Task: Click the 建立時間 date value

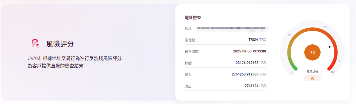Action: pos(249,51)
